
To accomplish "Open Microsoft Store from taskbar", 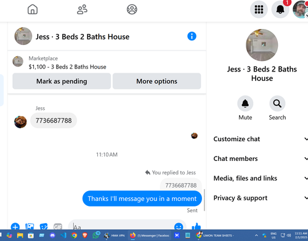I will tap(31, 235).
